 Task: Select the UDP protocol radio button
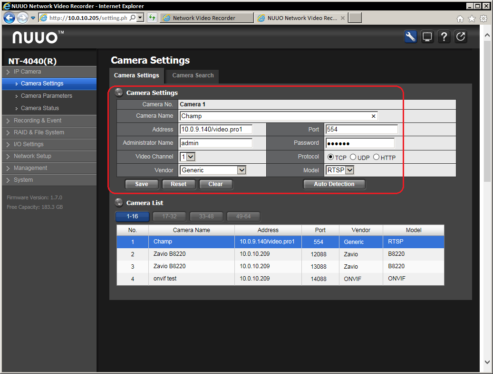point(353,157)
